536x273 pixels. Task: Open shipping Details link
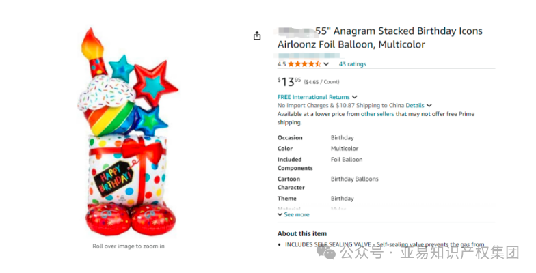[x=414, y=105]
